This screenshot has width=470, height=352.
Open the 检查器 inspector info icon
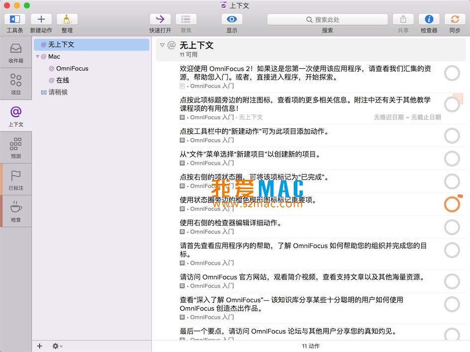click(x=429, y=19)
